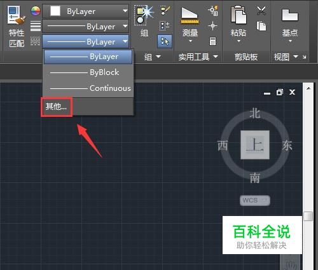This screenshot has height=270, width=318.
Task: Select Continuous linetype option
Action: click(x=88, y=88)
